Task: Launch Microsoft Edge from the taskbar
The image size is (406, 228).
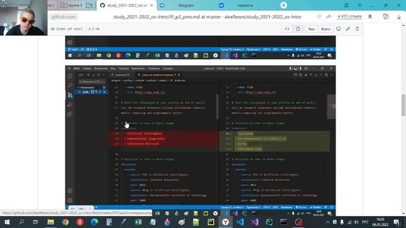Action: point(95,222)
